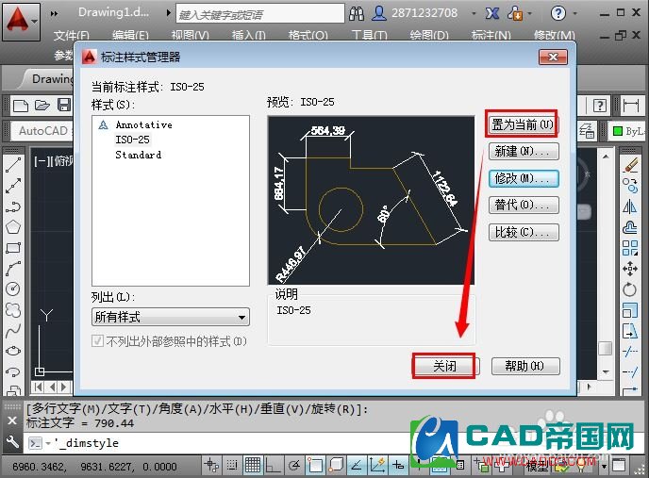Select the Line draw tool
This screenshot has width=649, height=478.
pos(13,165)
